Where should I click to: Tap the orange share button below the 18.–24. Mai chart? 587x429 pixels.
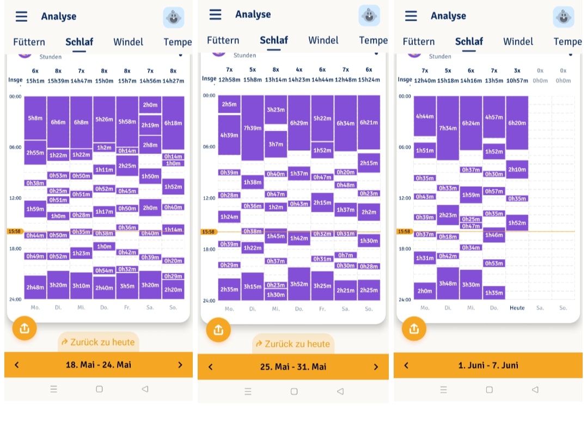(x=25, y=328)
